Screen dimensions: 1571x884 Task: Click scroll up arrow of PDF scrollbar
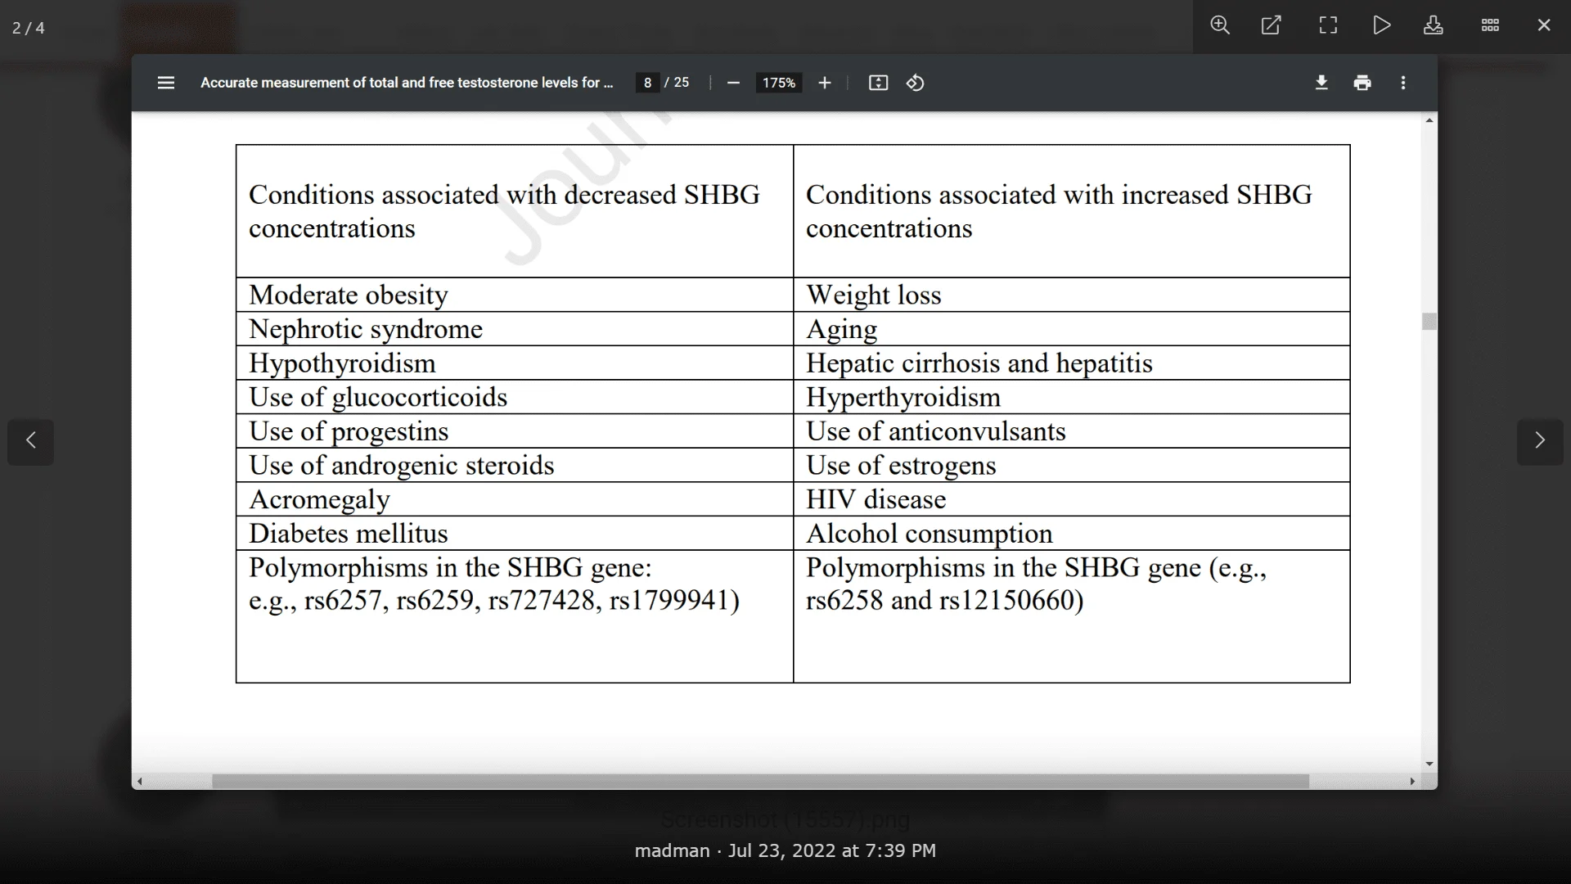(1429, 120)
